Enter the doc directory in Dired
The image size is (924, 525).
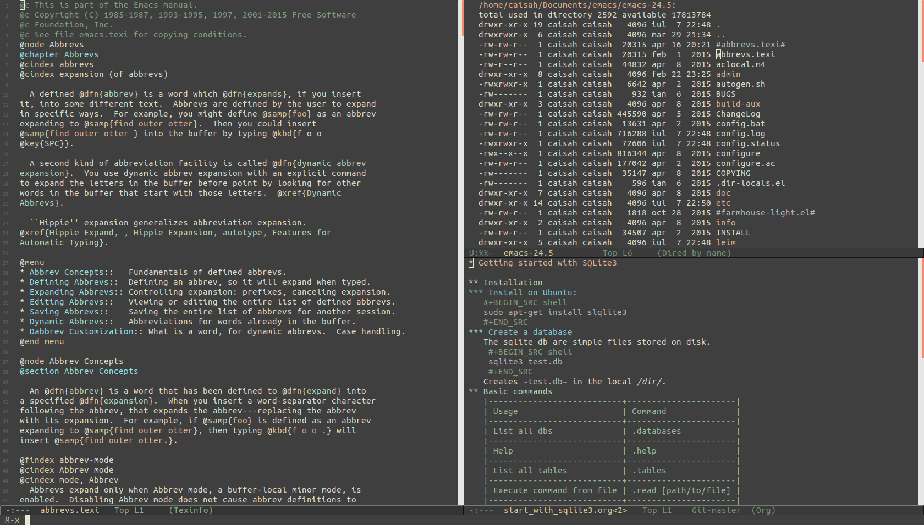723,193
